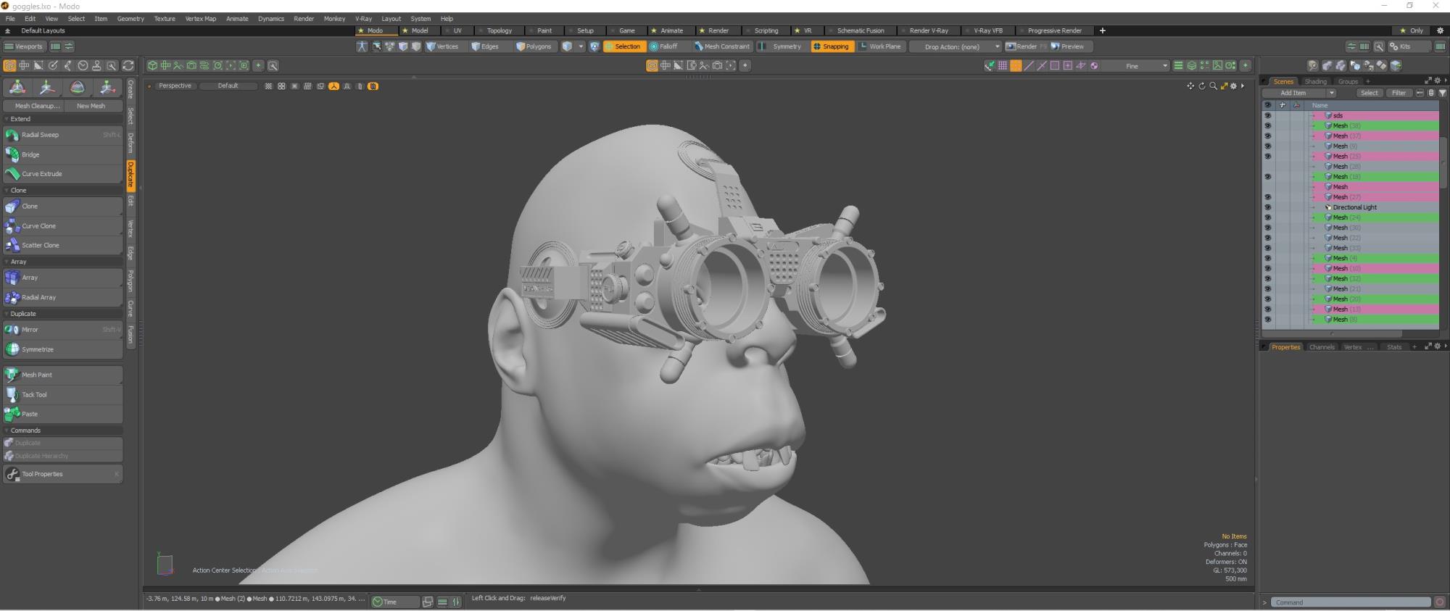Screen dimensions: 1450x611
Task: Toggle Selection action center button
Action: coord(624,46)
